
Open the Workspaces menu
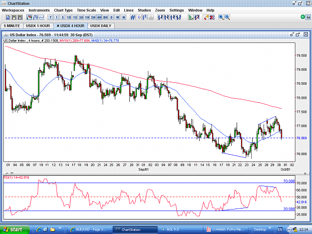[x=13, y=10]
